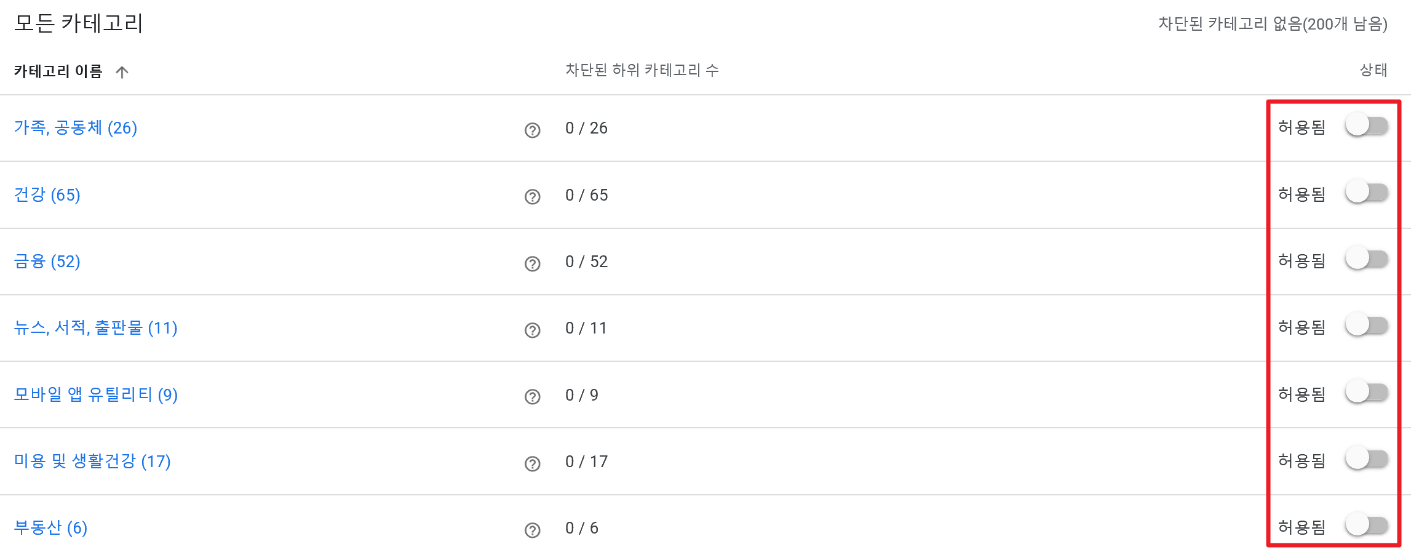
Task: Click the question mark icon in 금융 row
Action: [x=532, y=263]
